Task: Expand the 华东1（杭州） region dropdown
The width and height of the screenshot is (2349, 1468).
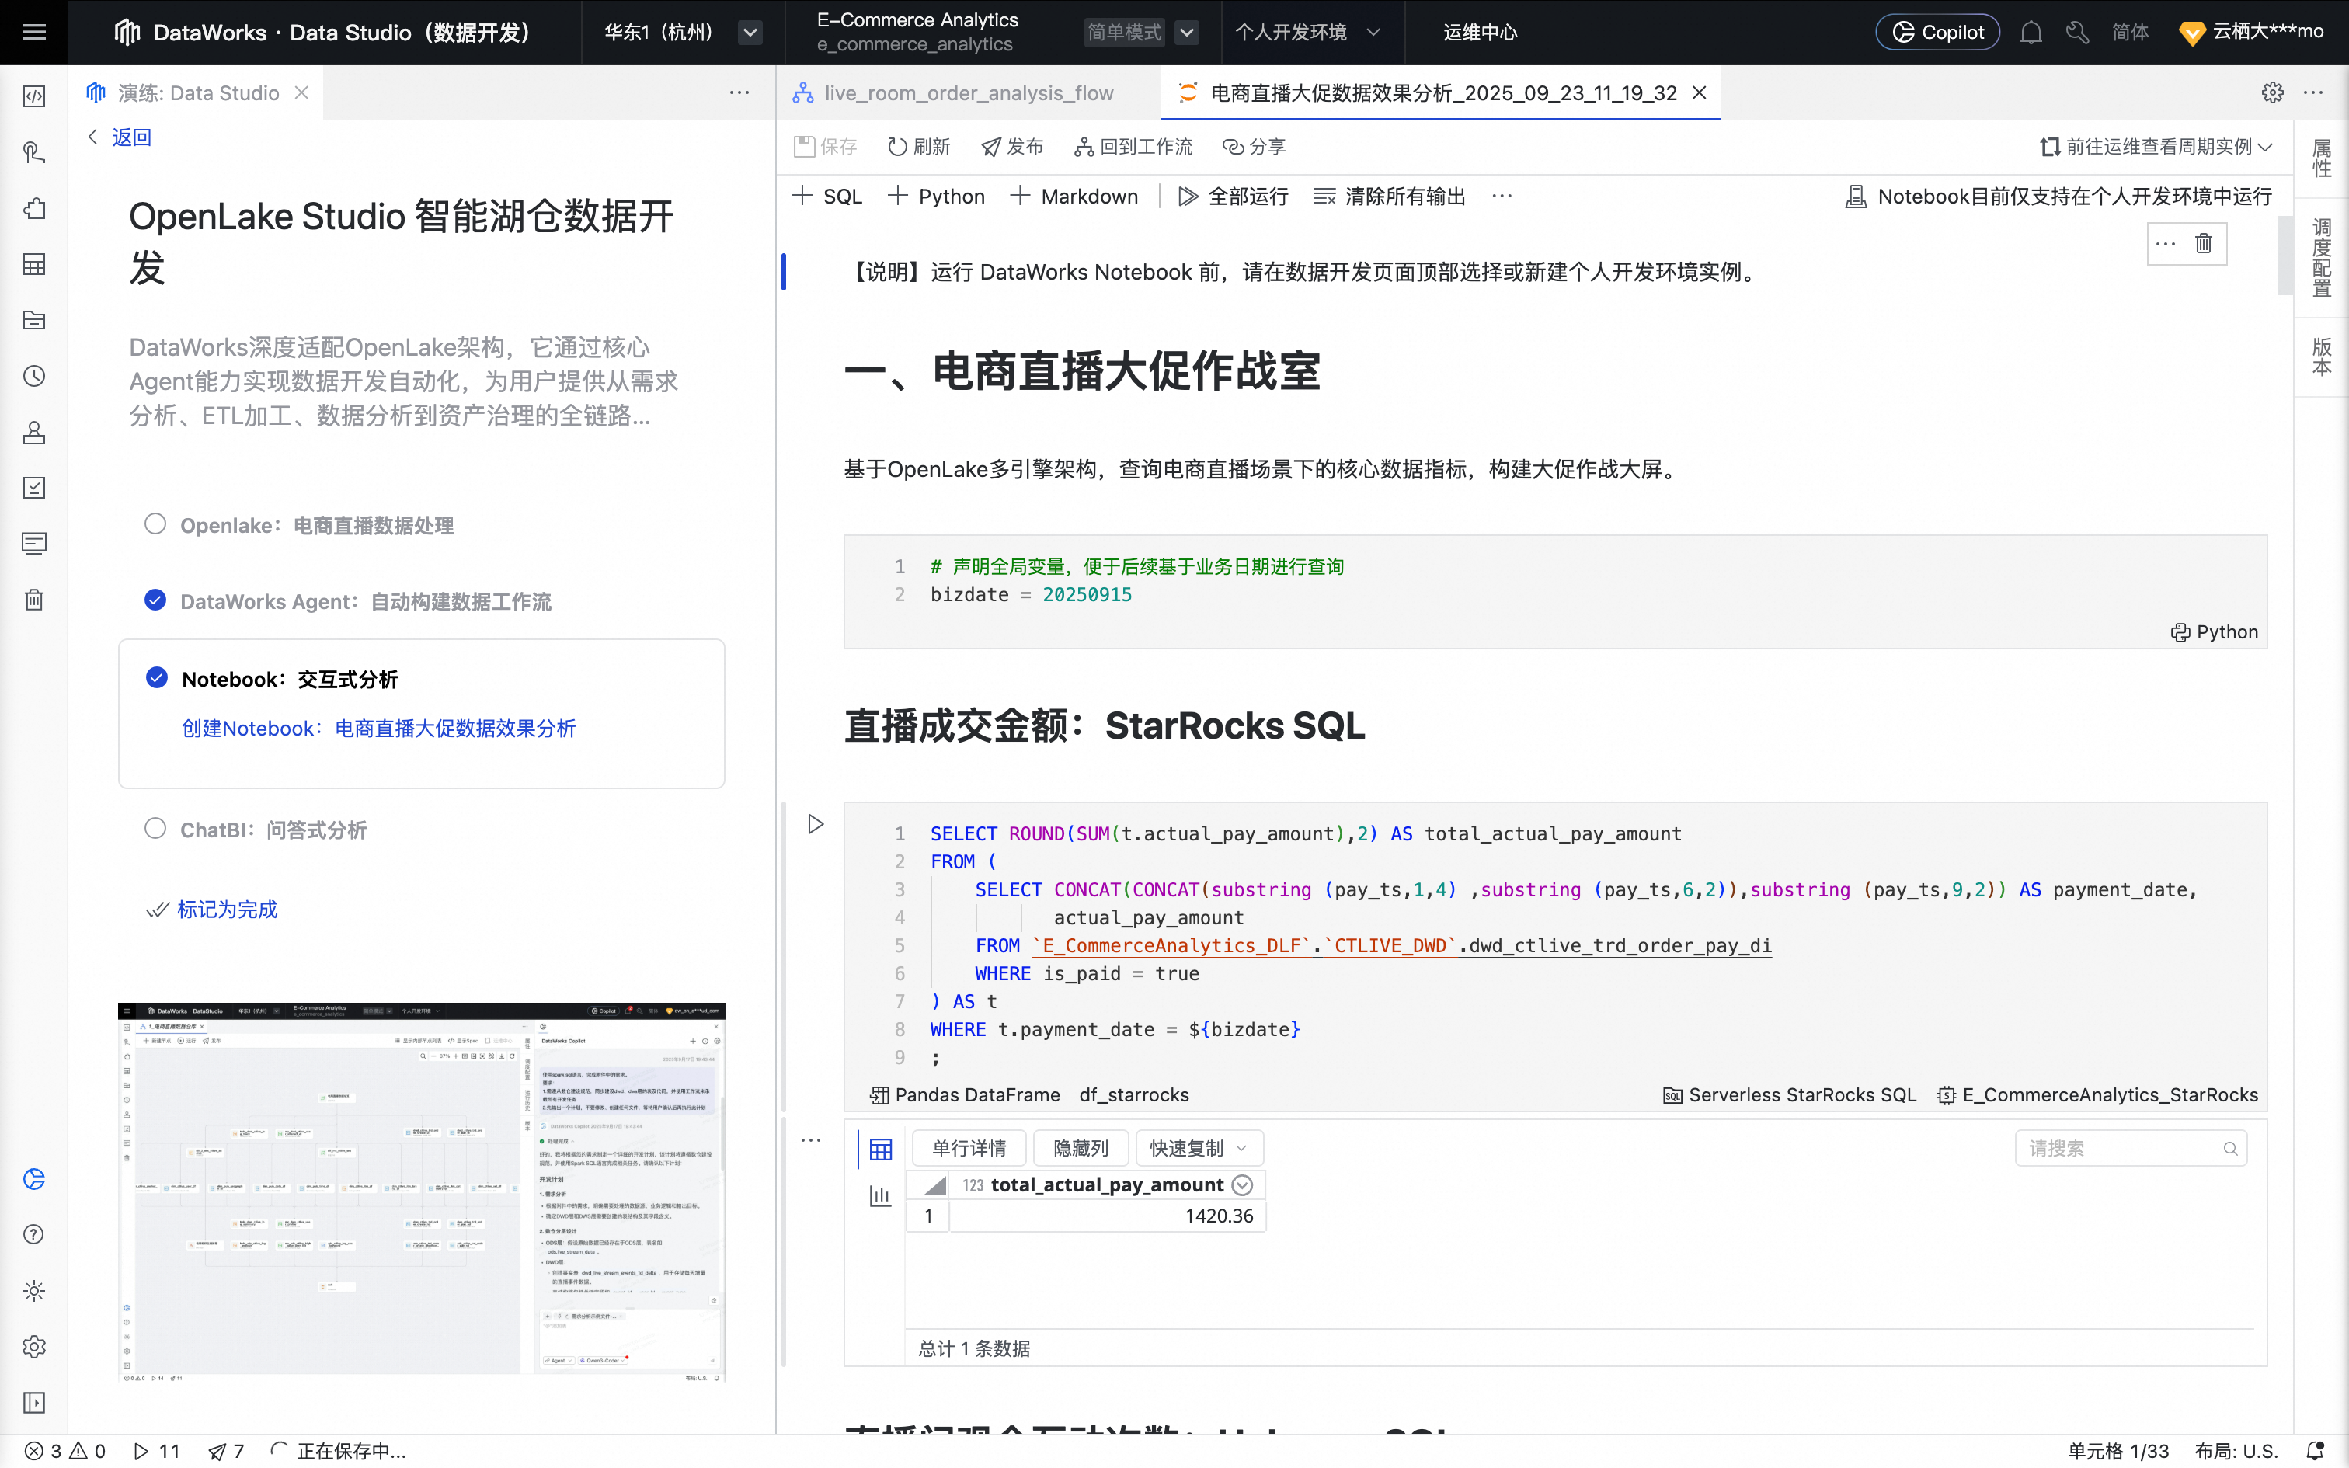Action: point(750,32)
